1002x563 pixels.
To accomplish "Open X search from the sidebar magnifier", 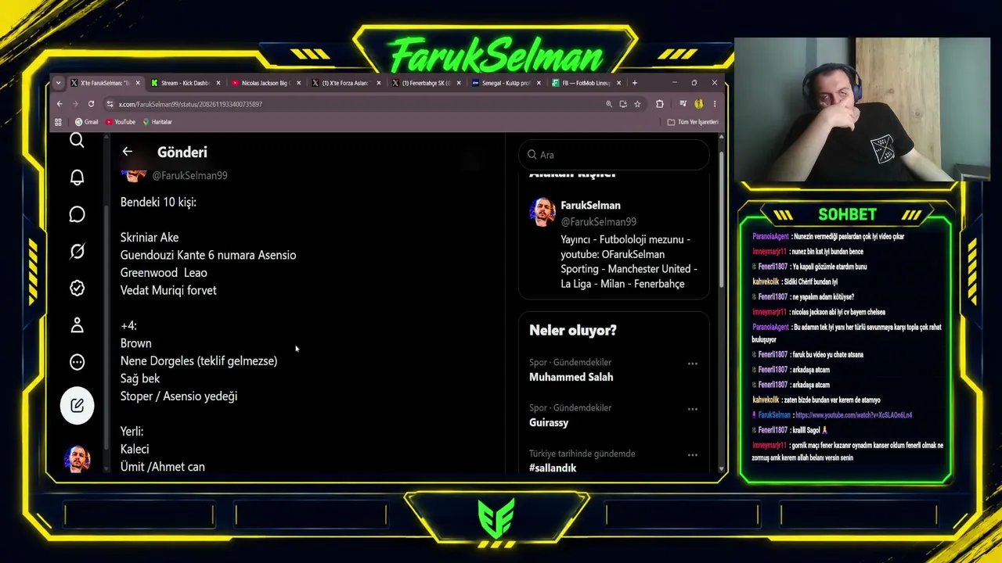I will [x=77, y=140].
